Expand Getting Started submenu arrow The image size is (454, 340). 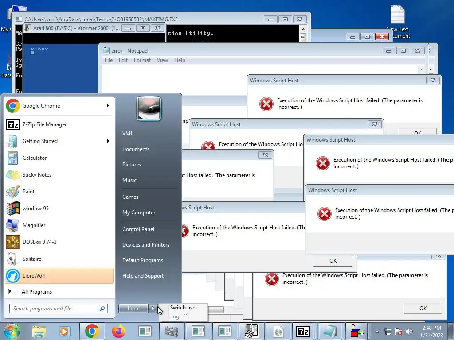(x=108, y=141)
